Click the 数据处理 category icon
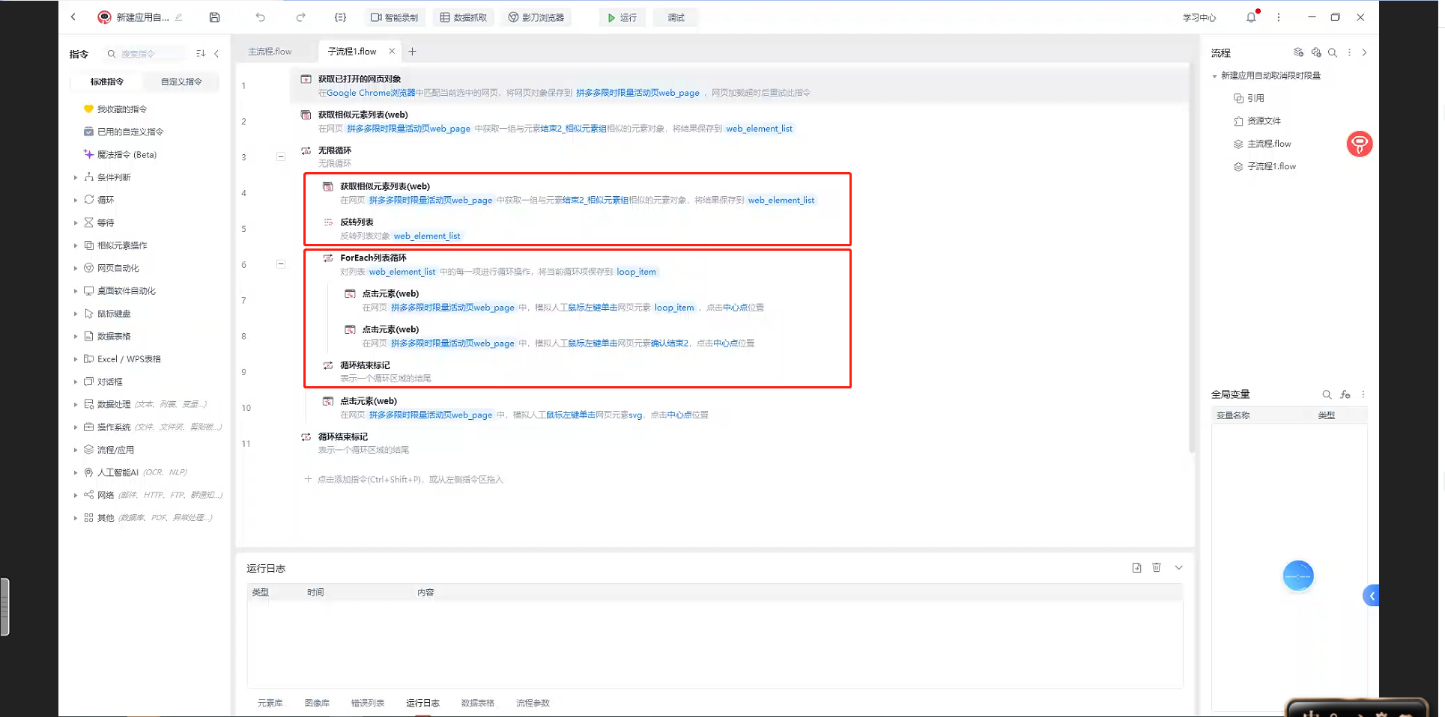Screen dimensions: 1445x717 point(88,404)
